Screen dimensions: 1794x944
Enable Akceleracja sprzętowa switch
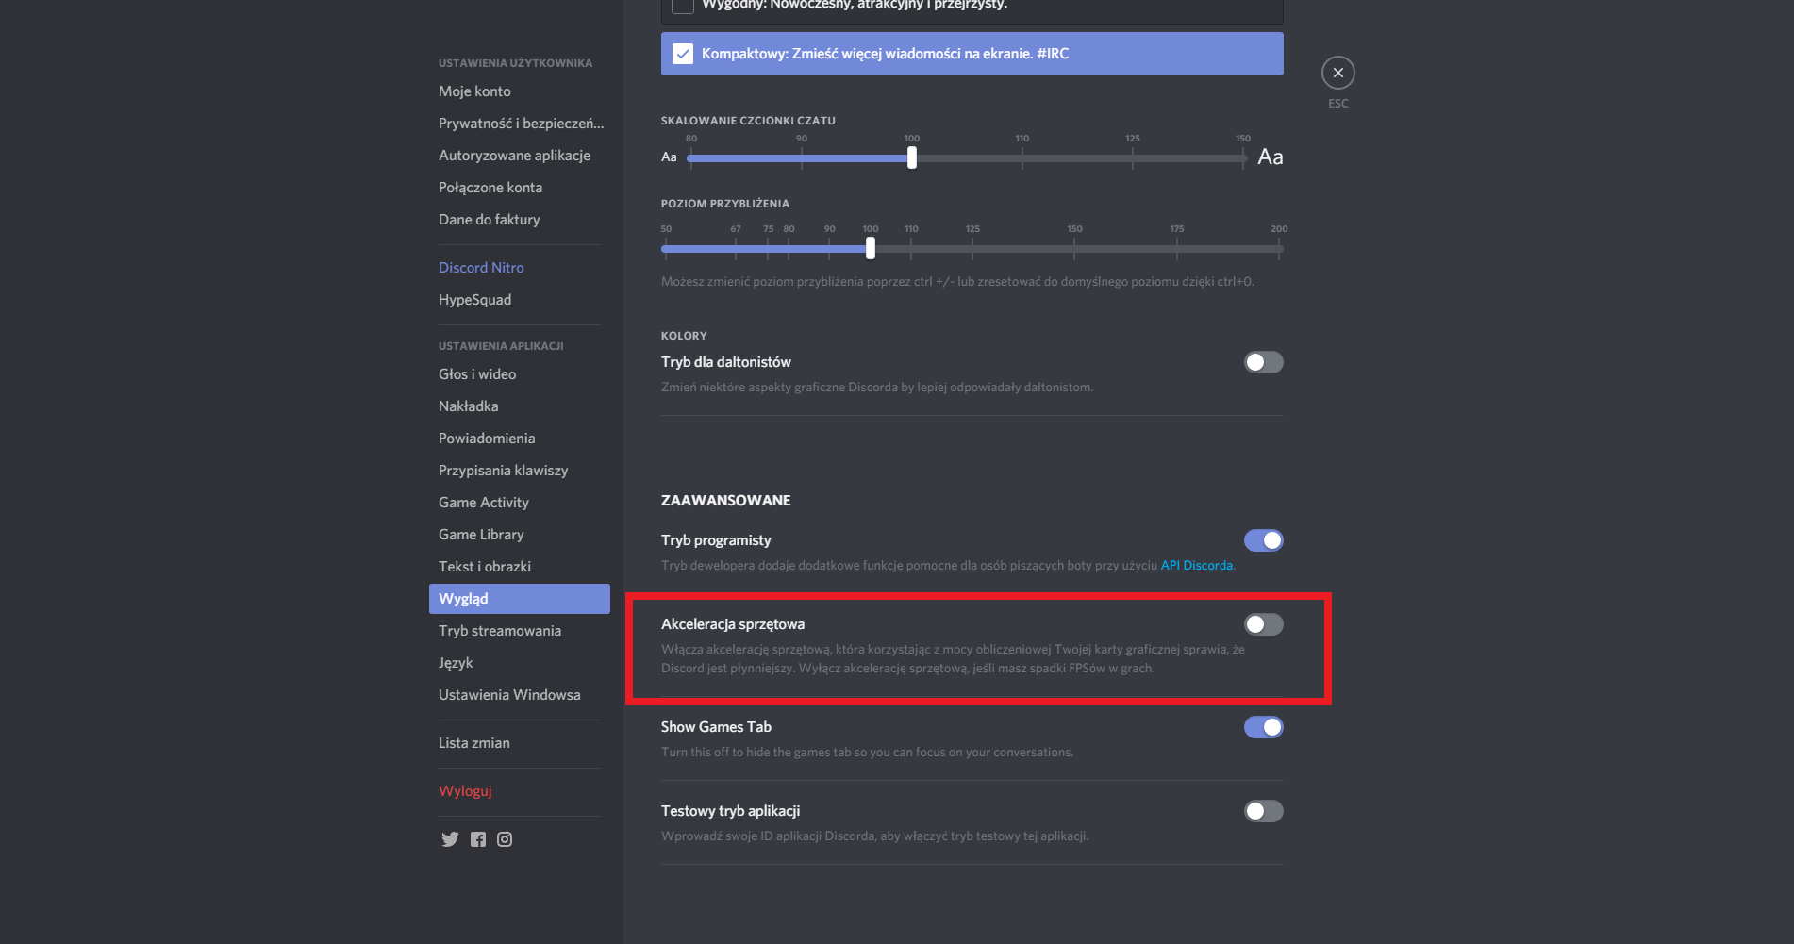tap(1263, 624)
